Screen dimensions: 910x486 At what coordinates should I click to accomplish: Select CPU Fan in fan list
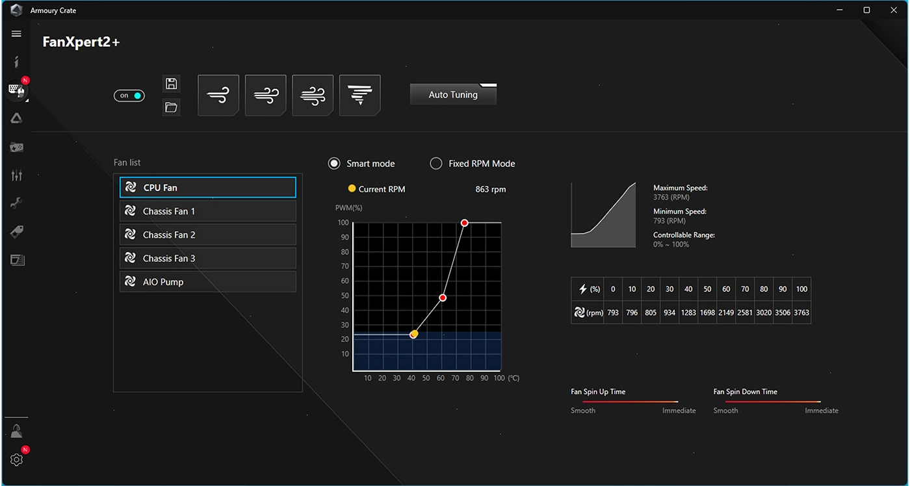point(208,187)
